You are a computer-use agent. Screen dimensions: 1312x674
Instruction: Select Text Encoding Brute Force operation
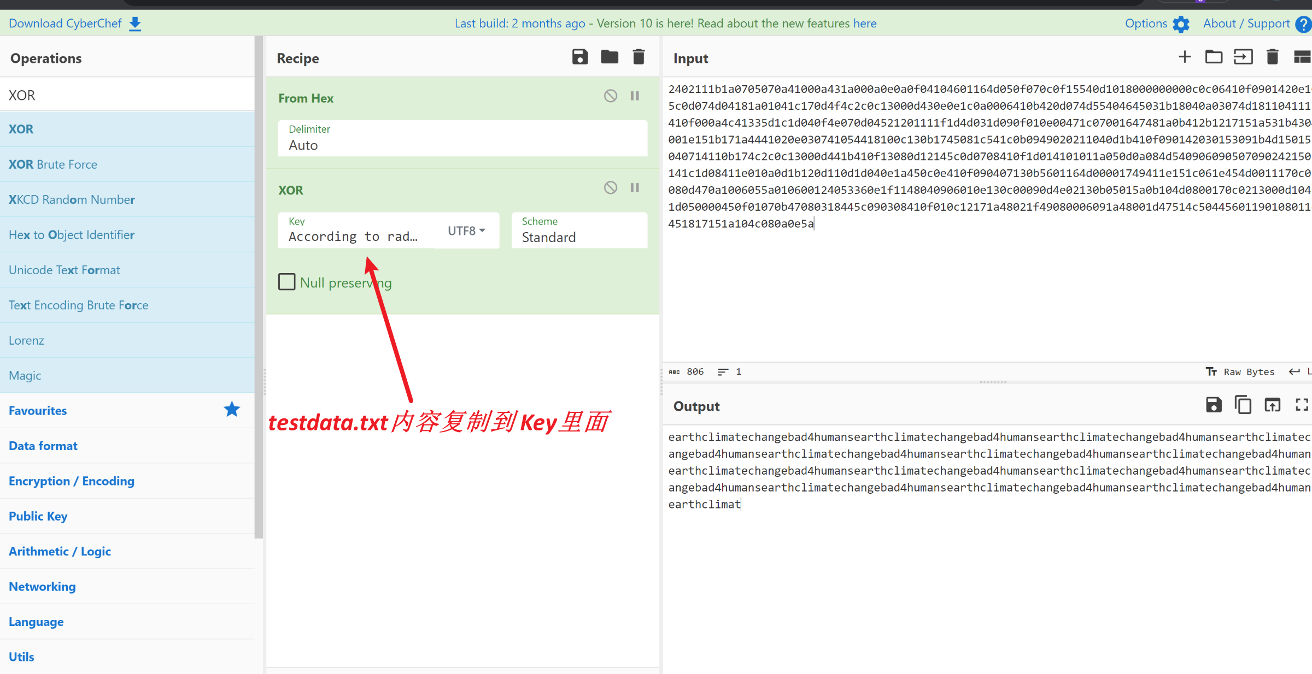pos(127,305)
